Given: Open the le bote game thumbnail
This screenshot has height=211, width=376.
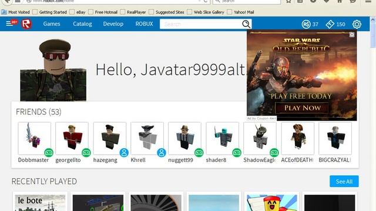Looking at the screenshot, I should tap(40, 203).
